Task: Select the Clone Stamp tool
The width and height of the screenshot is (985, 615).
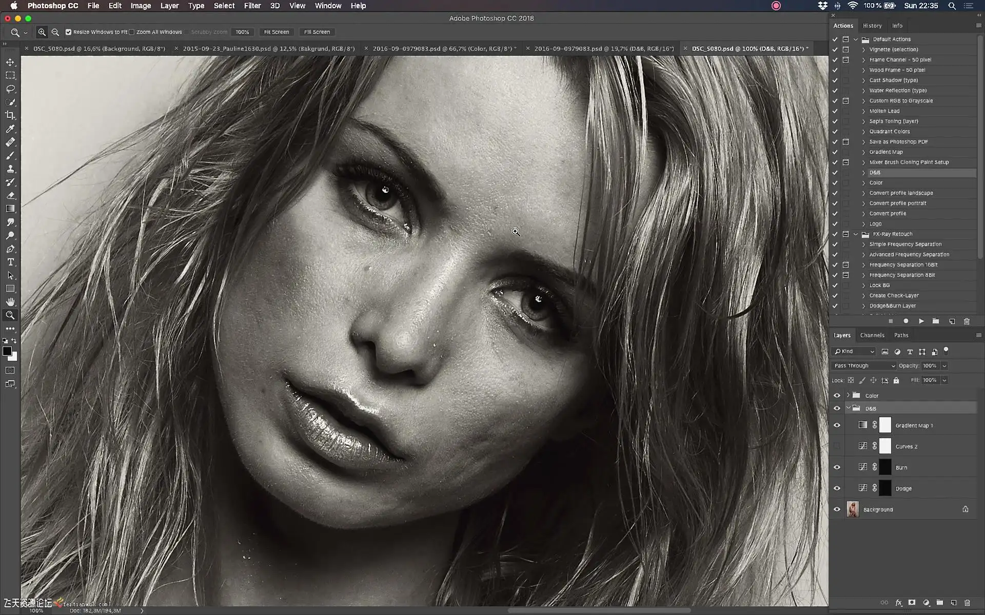Action: [x=10, y=169]
